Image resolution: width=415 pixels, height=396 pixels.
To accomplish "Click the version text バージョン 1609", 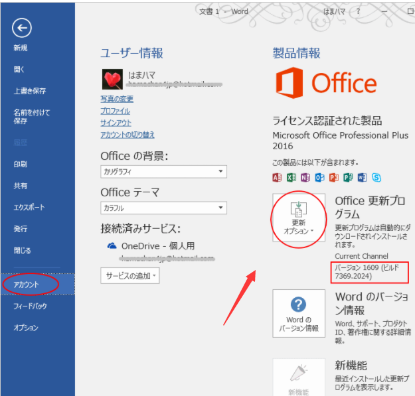I will click(367, 272).
